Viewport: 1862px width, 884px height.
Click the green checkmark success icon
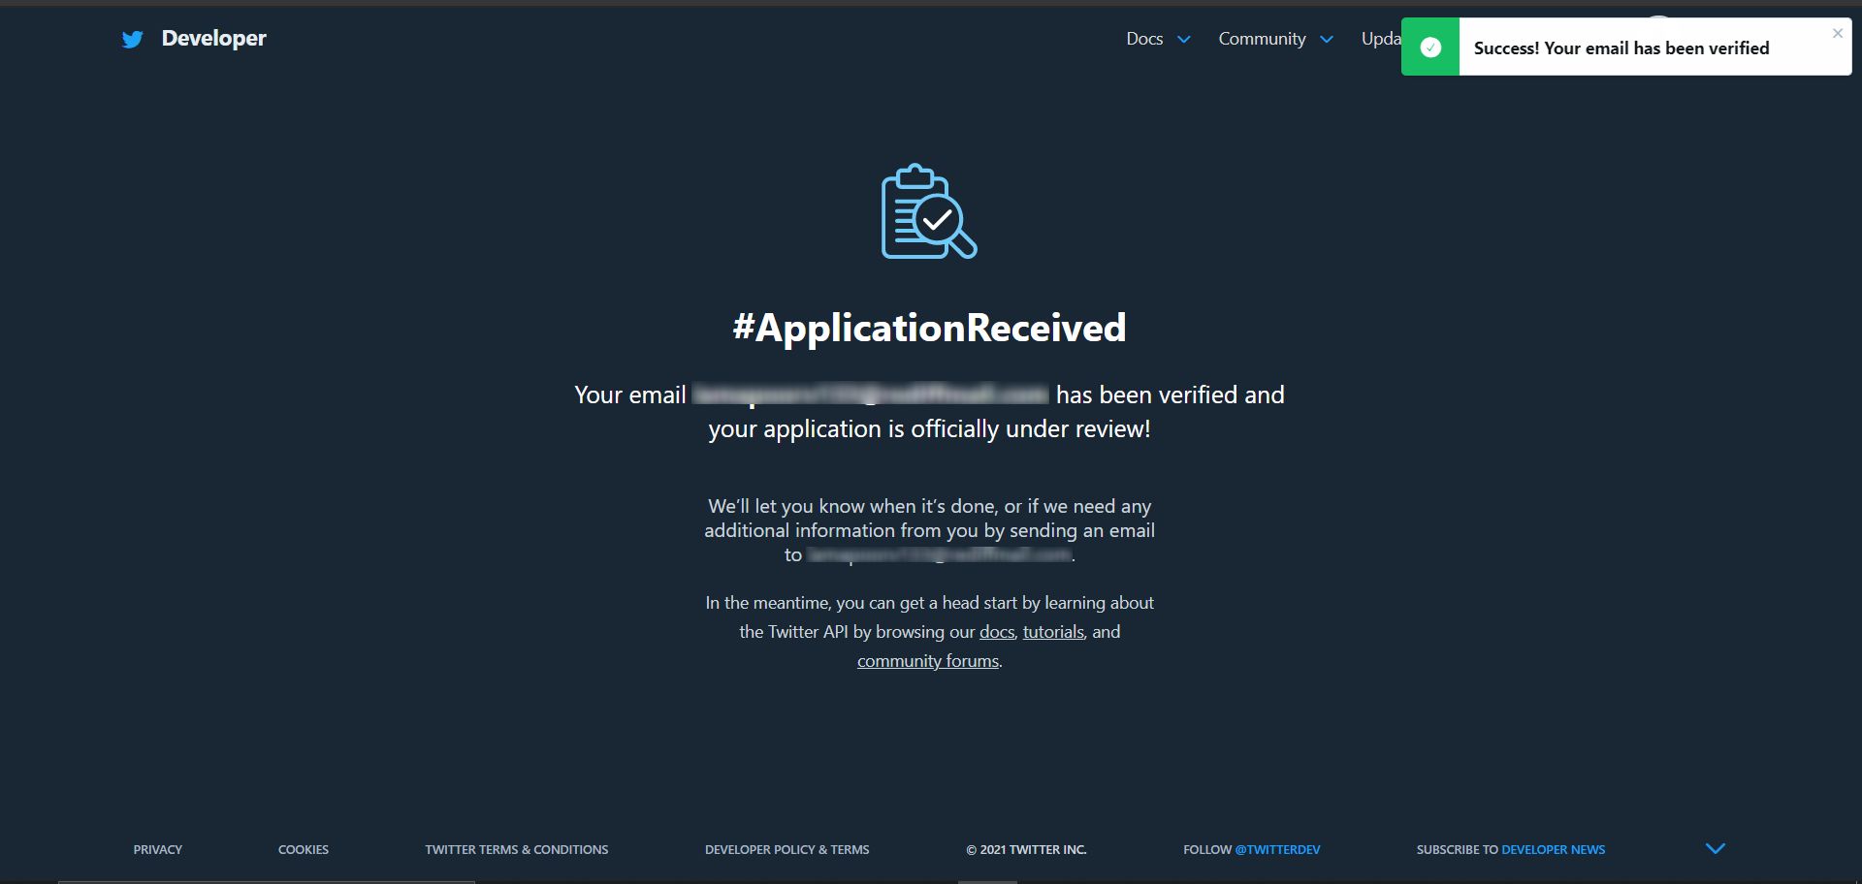tap(1430, 47)
